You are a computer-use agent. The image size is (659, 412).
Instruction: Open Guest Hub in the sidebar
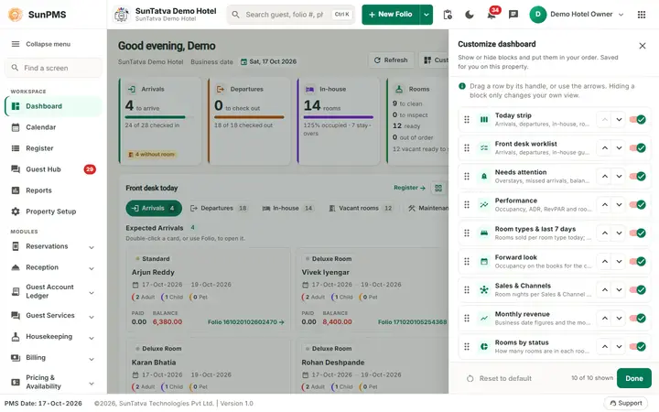(x=53, y=169)
